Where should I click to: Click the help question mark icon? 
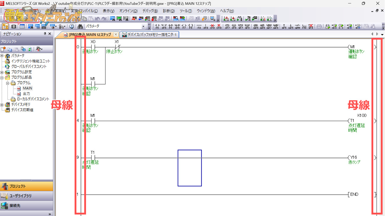pyautogui.click(x=72, y=26)
